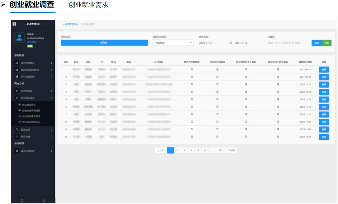The width and height of the screenshot is (338, 204).
Task: Go to page 4 in pagination
Action: [x=191, y=150]
